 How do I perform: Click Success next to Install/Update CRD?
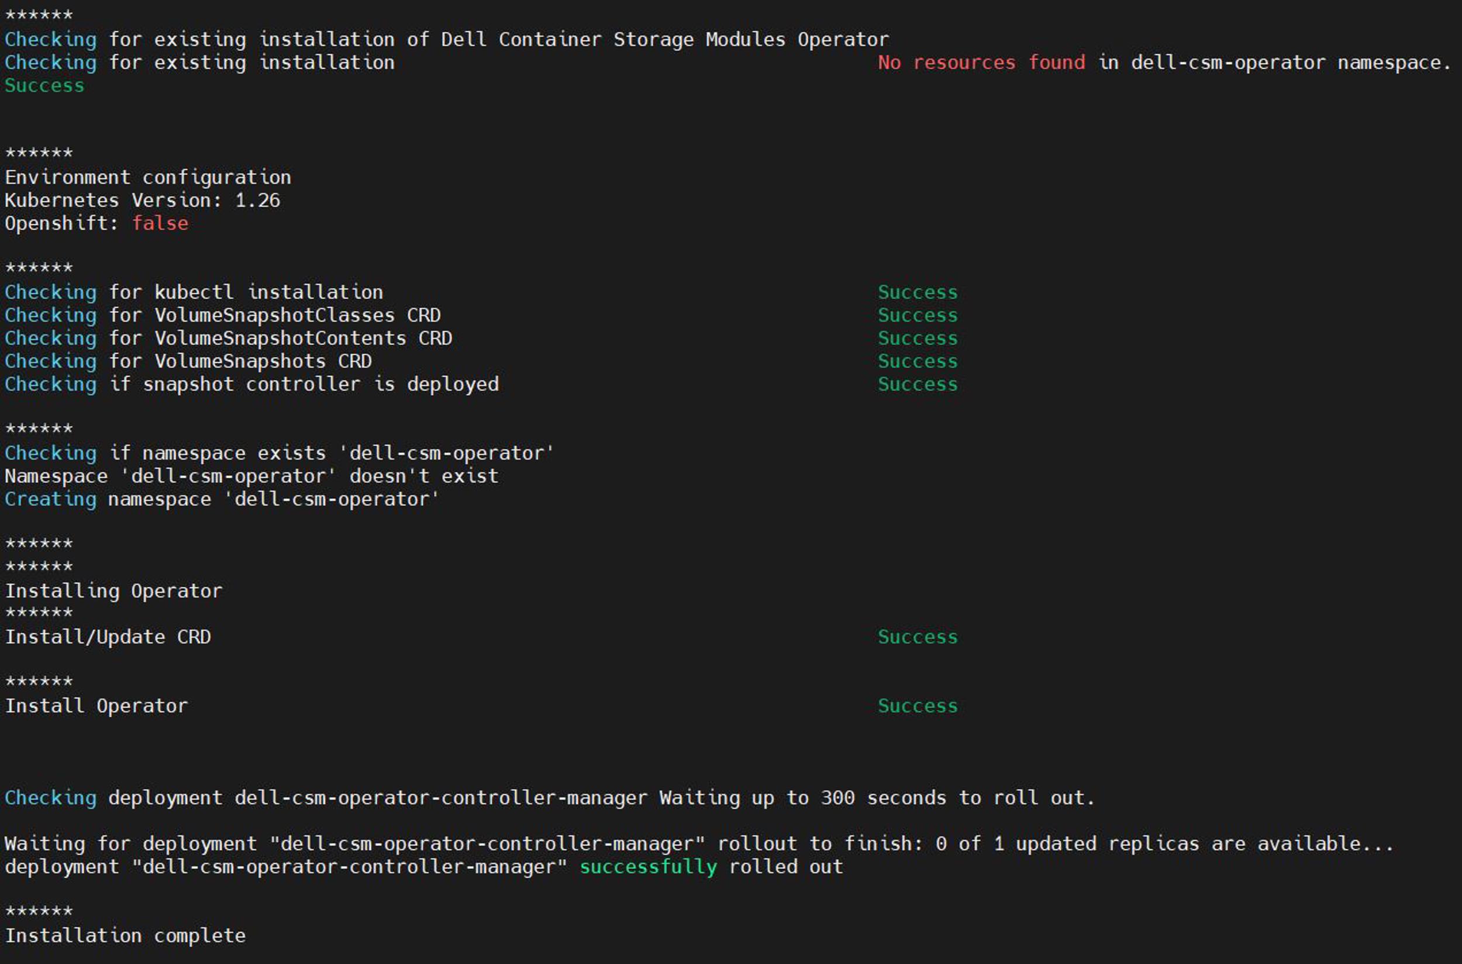pyautogui.click(x=917, y=638)
